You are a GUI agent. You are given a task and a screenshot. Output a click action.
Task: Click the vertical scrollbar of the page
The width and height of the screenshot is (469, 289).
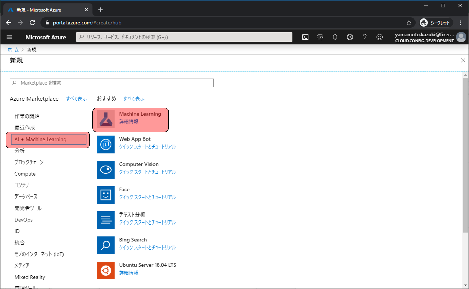(x=465, y=154)
